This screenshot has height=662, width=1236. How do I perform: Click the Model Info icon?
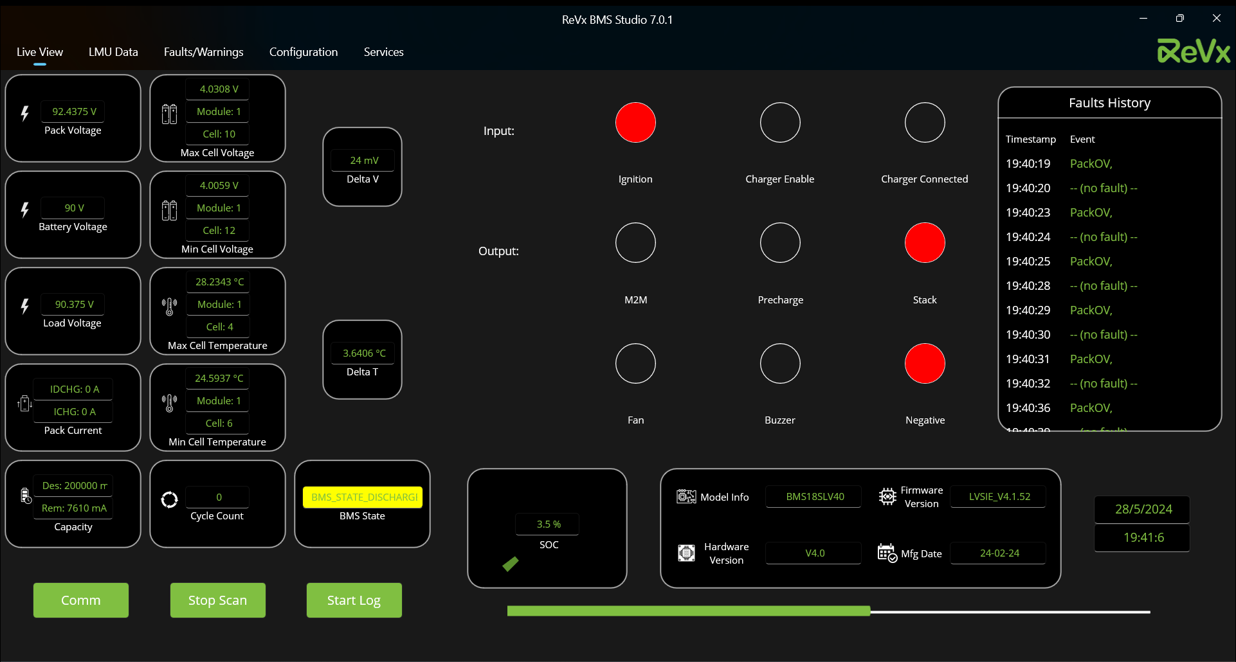pos(686,497)
